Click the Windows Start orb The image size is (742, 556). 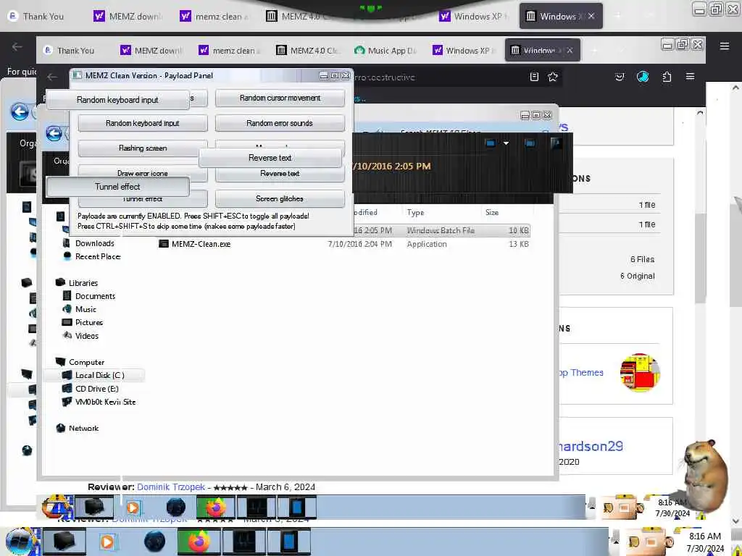(20, 542)
